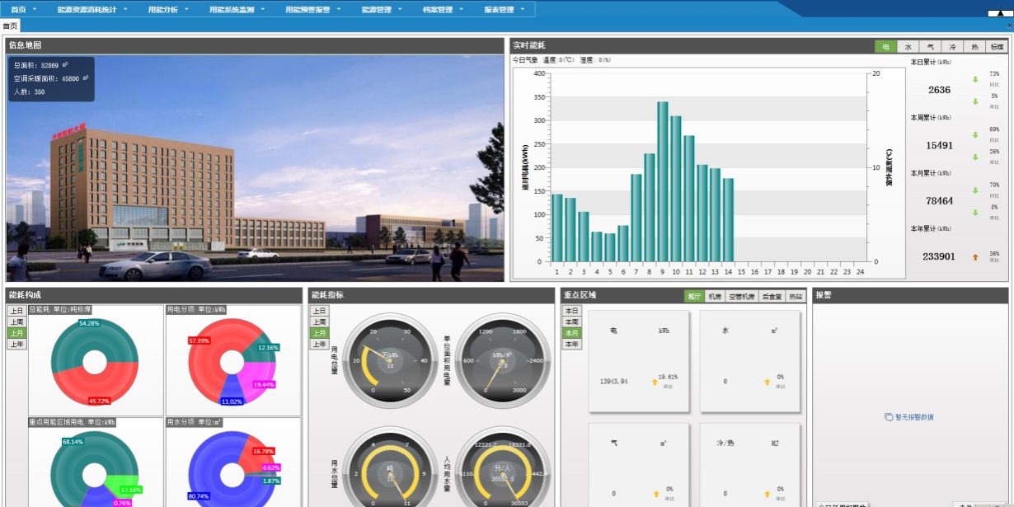Click the orange up arrow beside 233901
1014x507 pixels.
[x=975, y=257]
